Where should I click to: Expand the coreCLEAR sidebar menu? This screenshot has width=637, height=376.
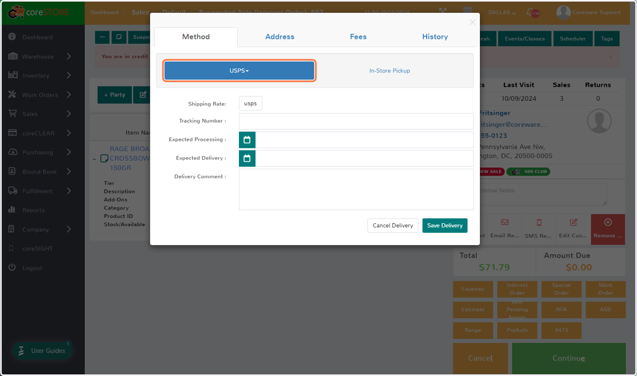68,133
